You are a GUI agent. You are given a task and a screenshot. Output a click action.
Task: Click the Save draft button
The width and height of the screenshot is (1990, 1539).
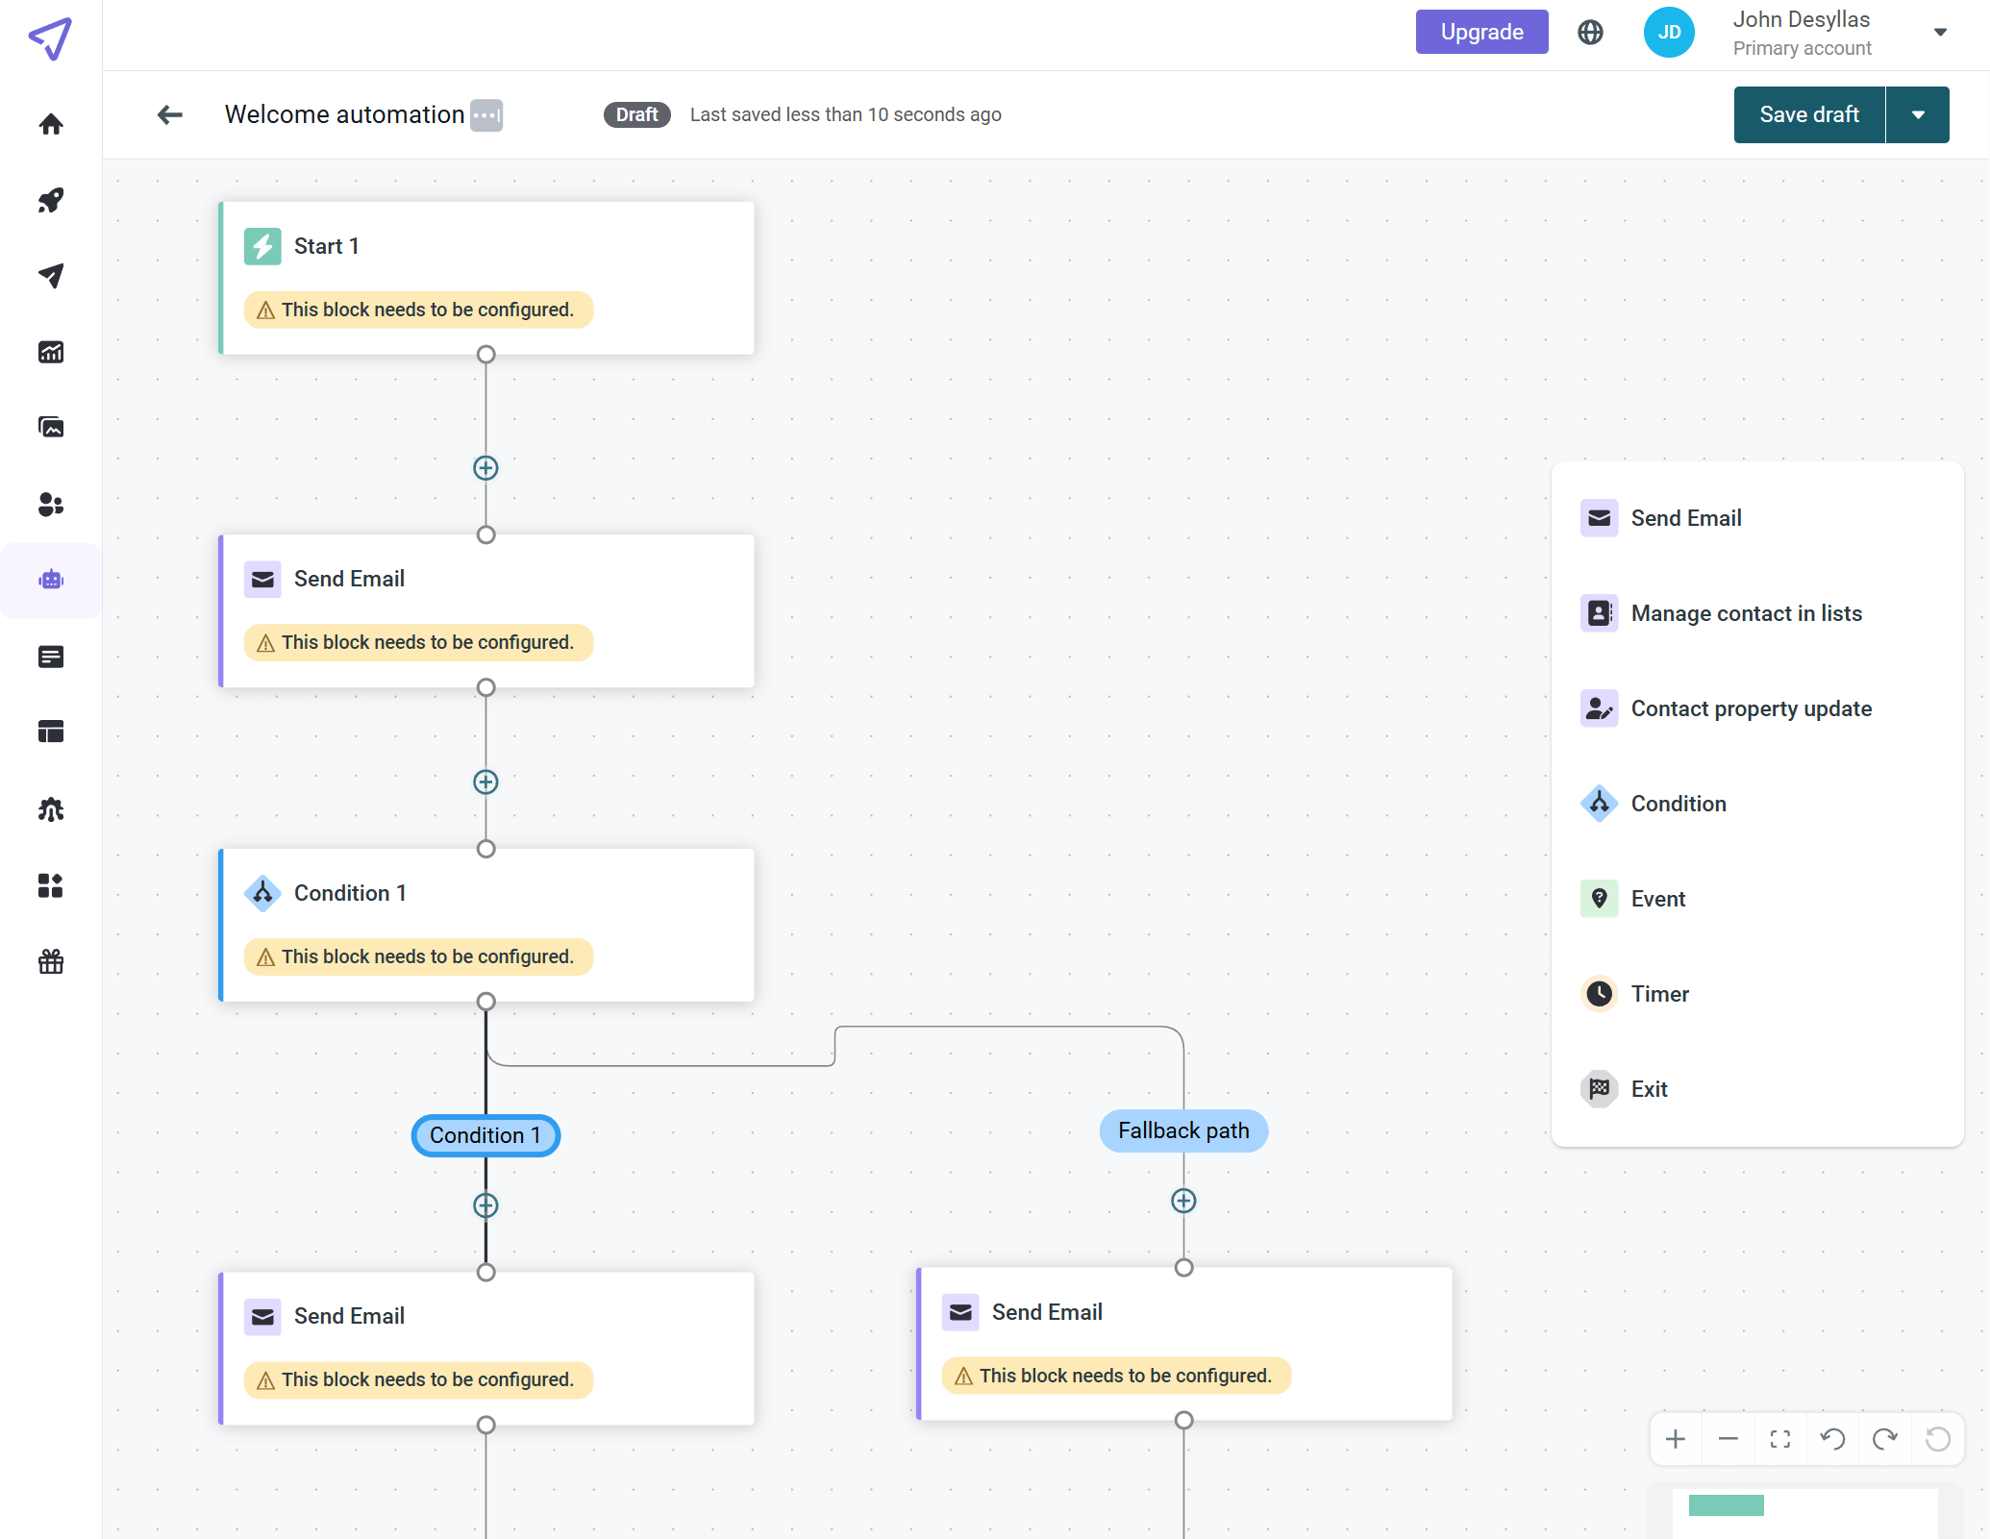(1808, 114)
